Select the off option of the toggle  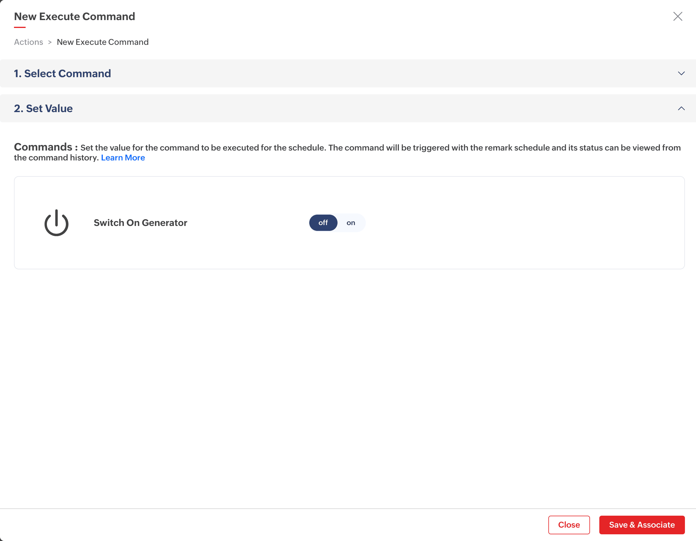click(x=323, y=223)
